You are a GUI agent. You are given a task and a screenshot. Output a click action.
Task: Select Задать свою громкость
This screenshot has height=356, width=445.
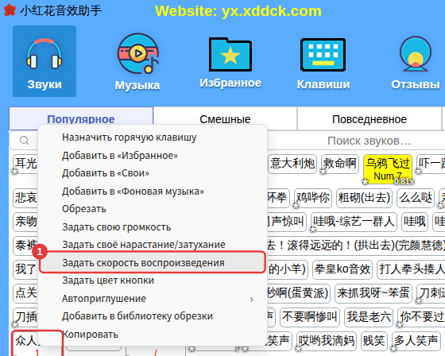(x=153, y=227)
